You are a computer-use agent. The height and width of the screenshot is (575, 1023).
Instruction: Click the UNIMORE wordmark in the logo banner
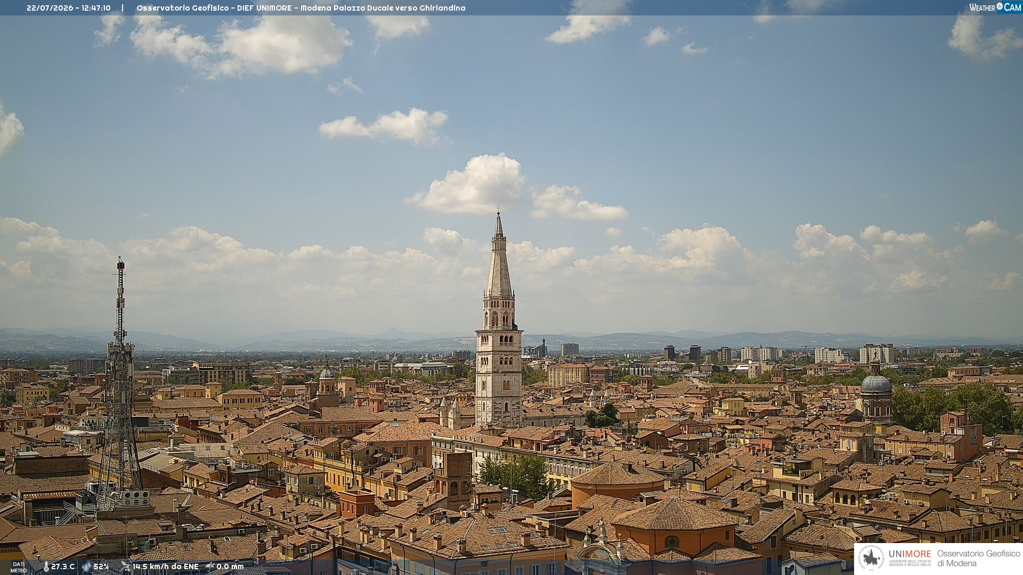(910, 554)
